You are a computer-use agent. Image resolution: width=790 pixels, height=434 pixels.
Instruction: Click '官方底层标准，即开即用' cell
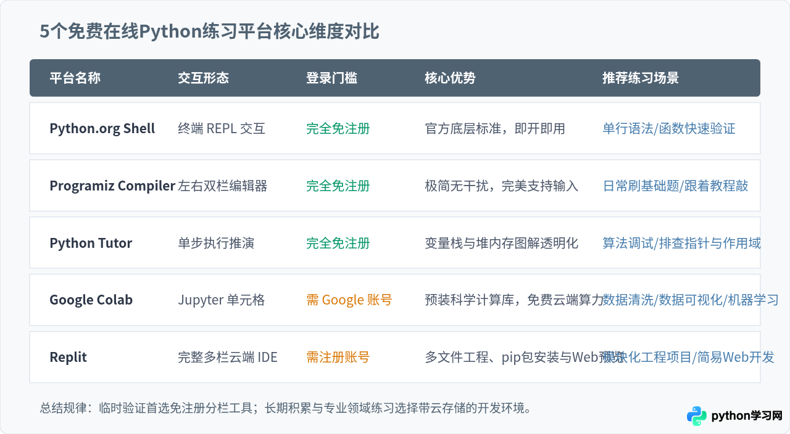coord(495,129)
